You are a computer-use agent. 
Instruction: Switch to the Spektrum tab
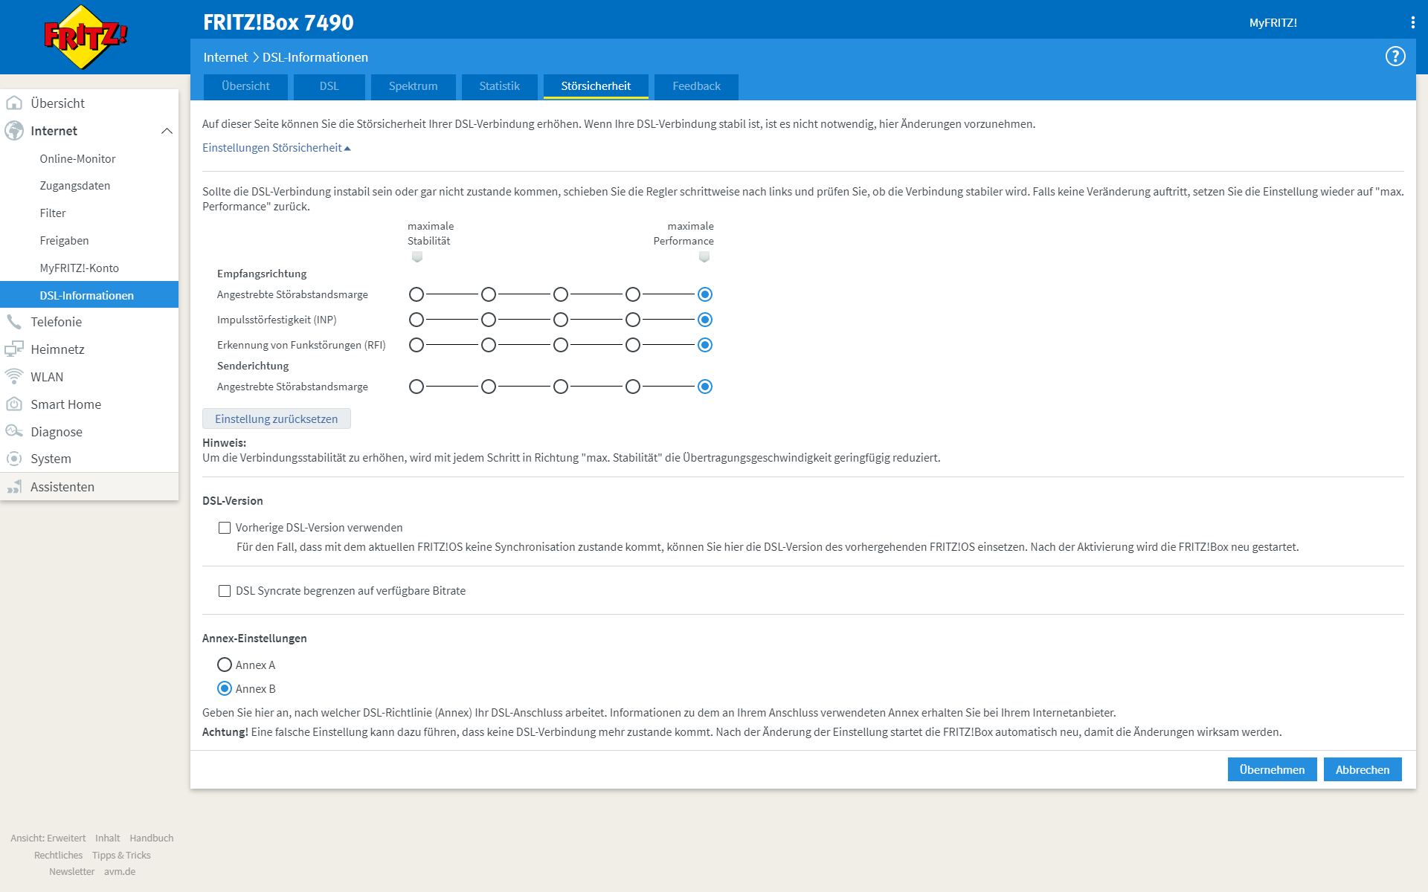tap(413, 86)
